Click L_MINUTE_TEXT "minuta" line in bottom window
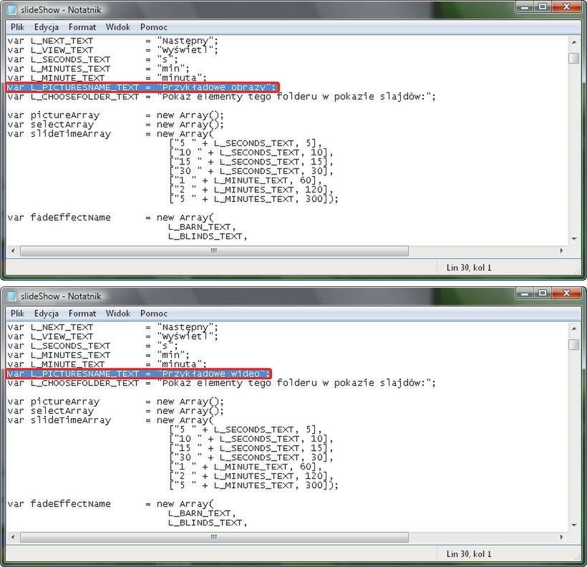The image size is (587, 567). tap(107, 364)
